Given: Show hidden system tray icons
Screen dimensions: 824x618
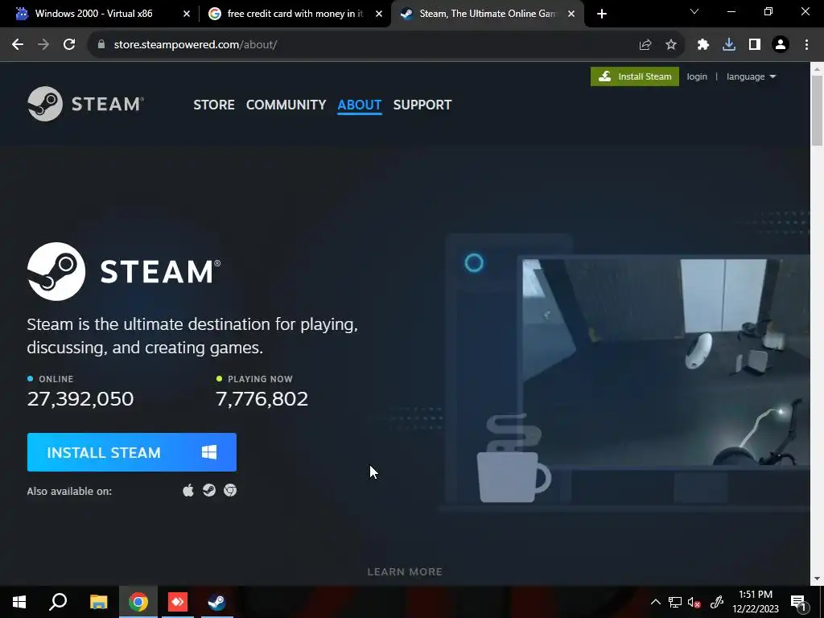Looking at the screenshot, I should 656,602.
